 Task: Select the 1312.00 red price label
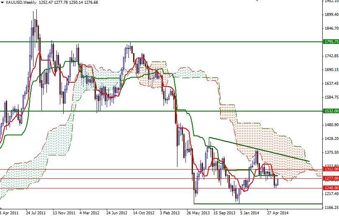pyautogui.click(x=331, y=169)
